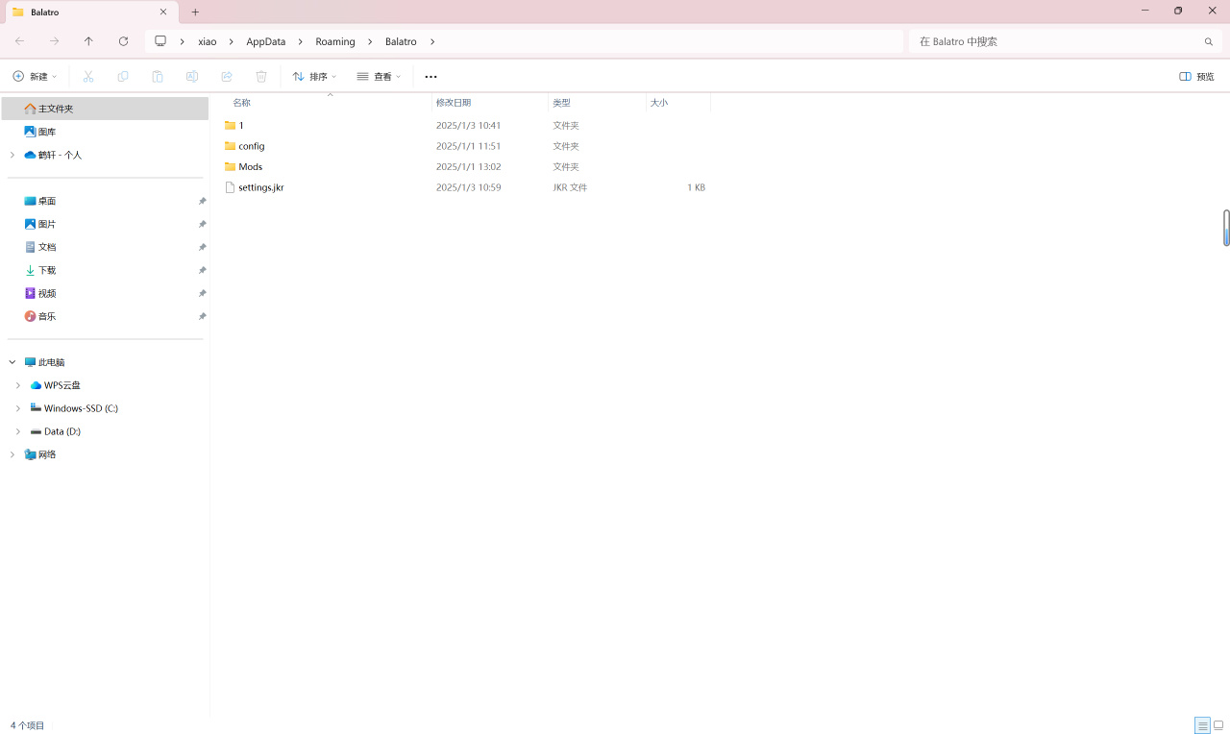This screenshot has height=734, width=1230.
Task: Click the Cut scissors icon
Action: pos(88,76)
